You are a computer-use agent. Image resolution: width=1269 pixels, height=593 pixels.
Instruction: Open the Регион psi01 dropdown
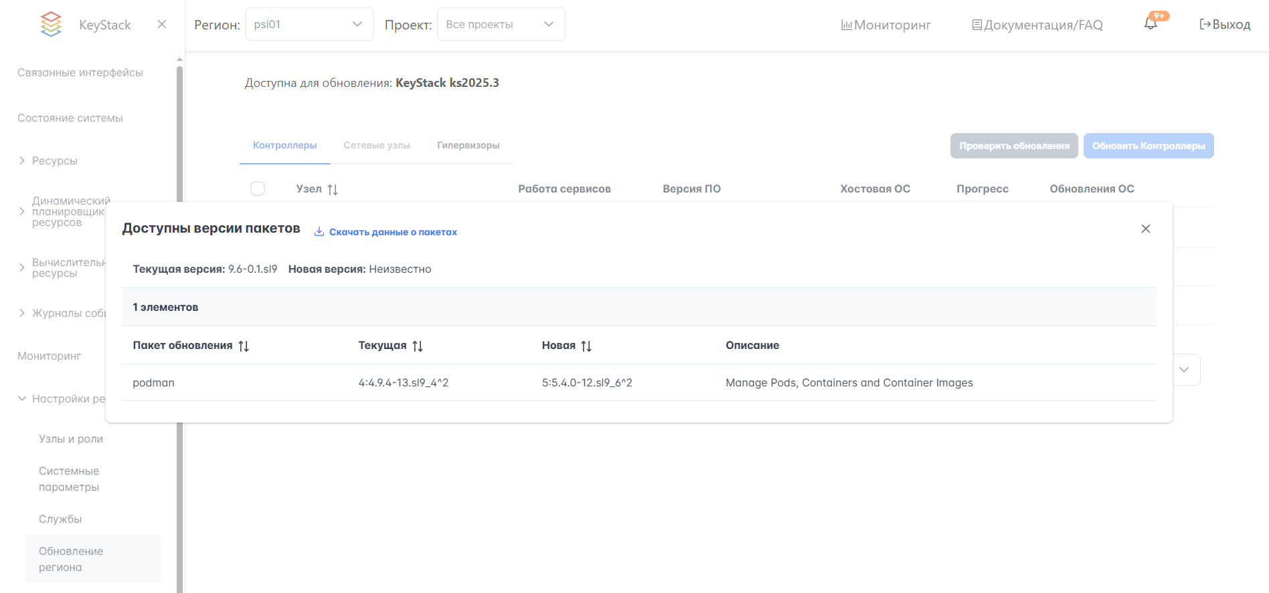(309, 24)
